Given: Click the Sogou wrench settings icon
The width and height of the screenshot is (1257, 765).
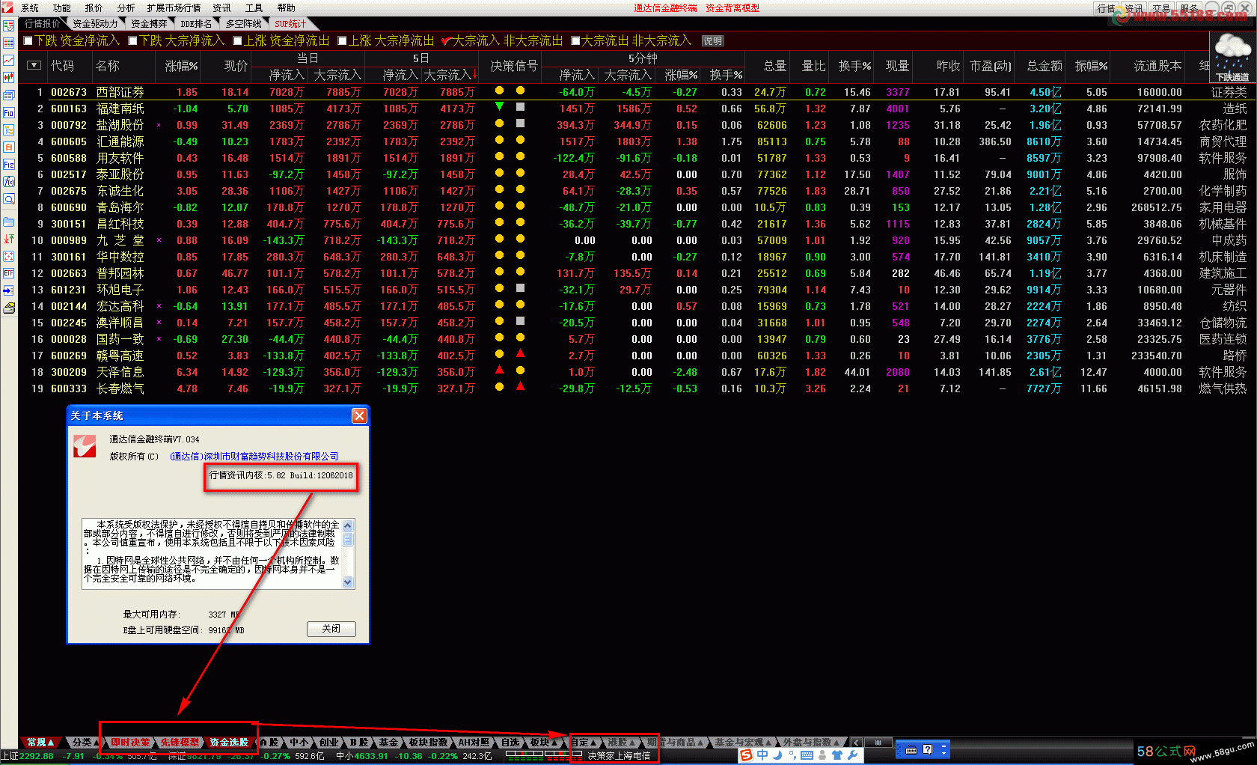Looking at the screenshot, I should click(x=852, y=755).
